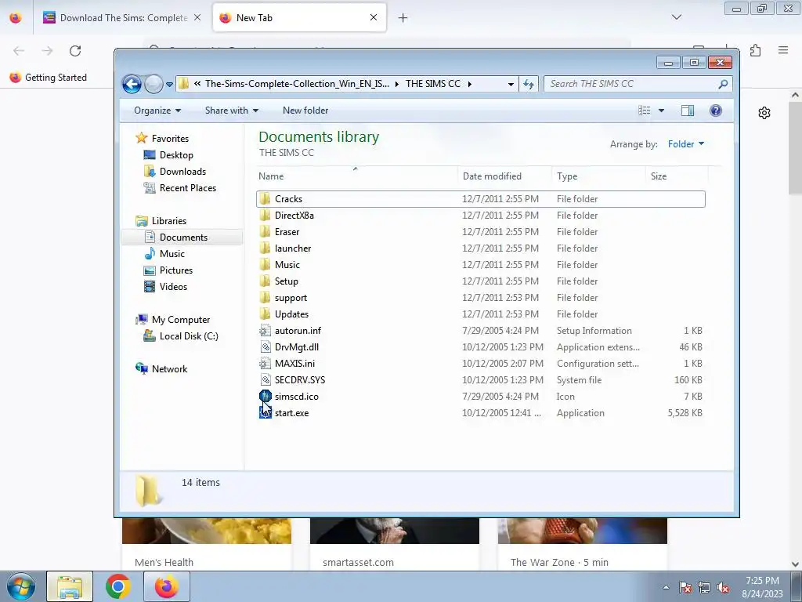Screen dimensions: 802x602
Task: Open Recent Places in navigation pane
Action: point(188,188)
